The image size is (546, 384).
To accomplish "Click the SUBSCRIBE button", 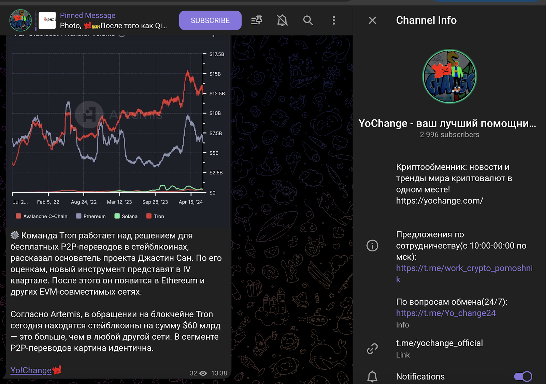I will click(x=210, y=20).
